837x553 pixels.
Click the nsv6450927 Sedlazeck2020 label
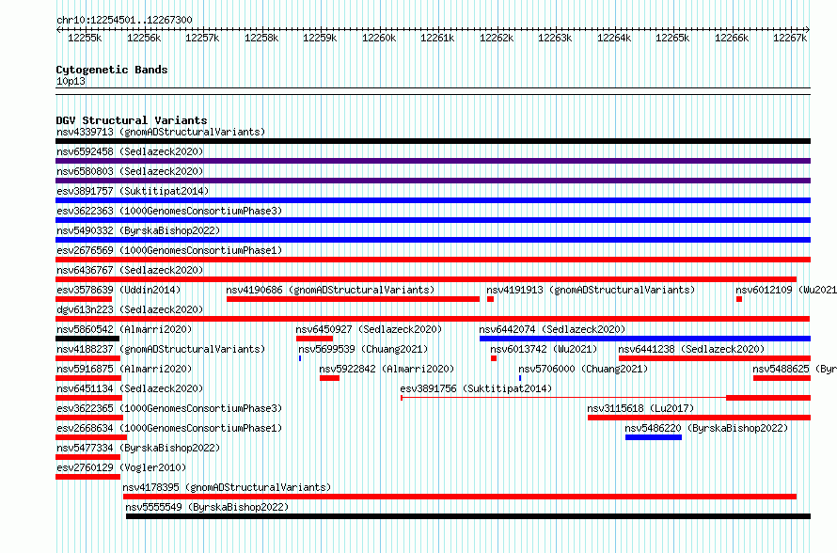(x=369, y=329)
